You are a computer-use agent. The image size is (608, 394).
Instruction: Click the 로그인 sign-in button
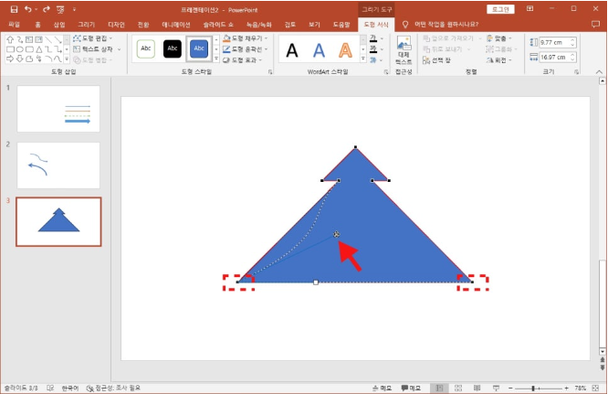coord(500,8)
